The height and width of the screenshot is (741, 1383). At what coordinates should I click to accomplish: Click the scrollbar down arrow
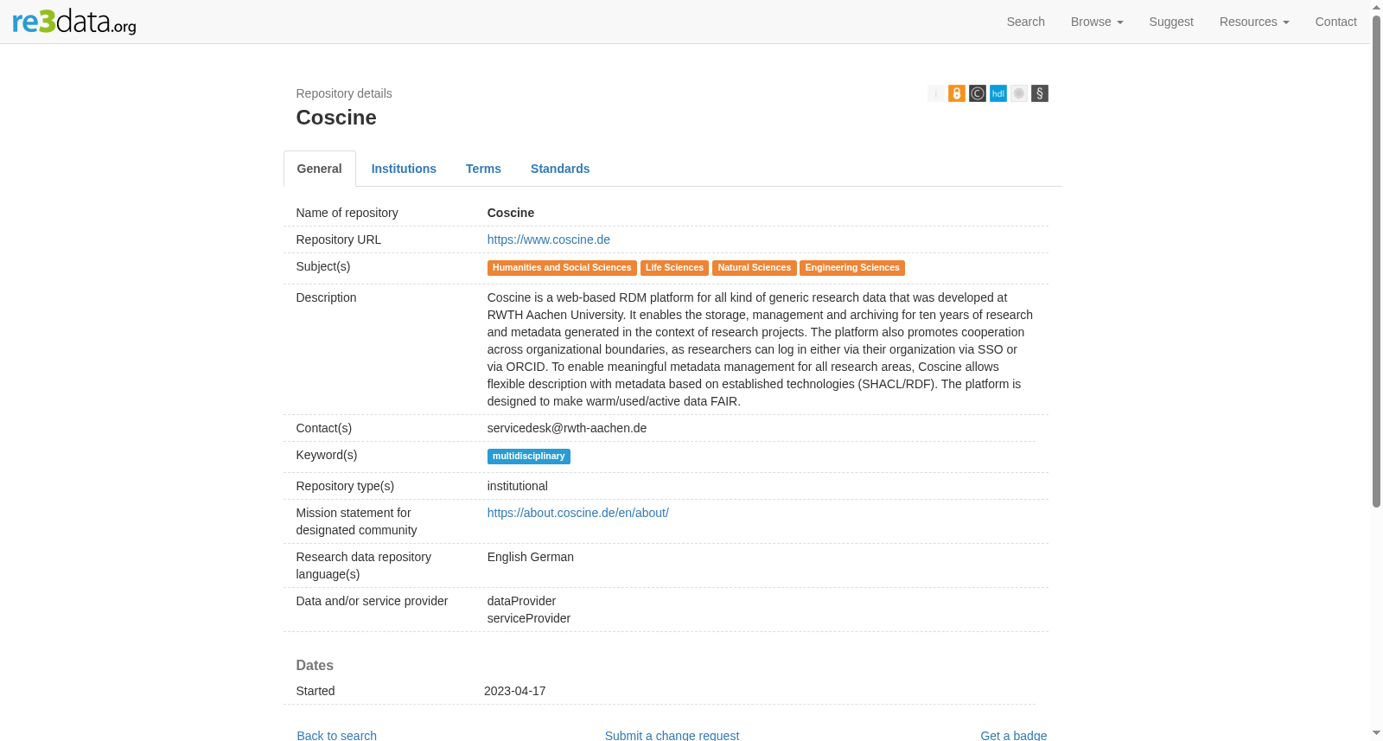[x=1377, y=733]
